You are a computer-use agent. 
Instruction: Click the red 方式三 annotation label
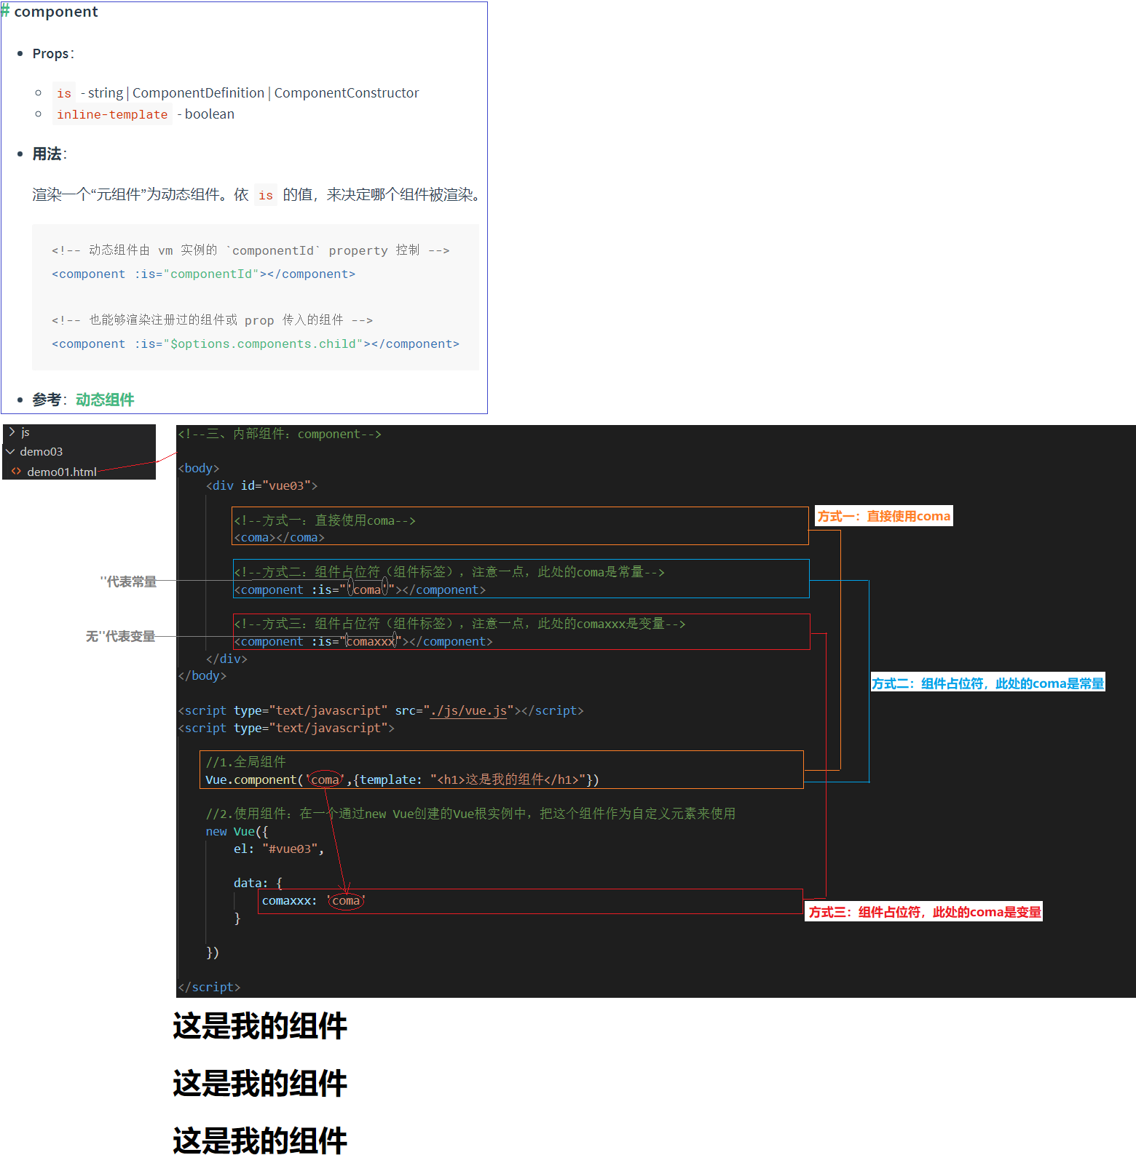925,912
